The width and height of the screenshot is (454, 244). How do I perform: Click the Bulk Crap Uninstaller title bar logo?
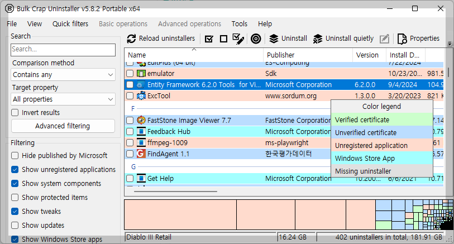[9, 9]
